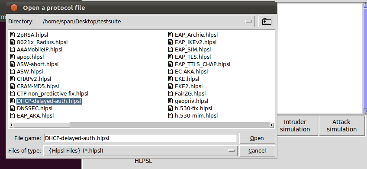Select the EKE2.hlpsl file name

click(x=189, y=86)
